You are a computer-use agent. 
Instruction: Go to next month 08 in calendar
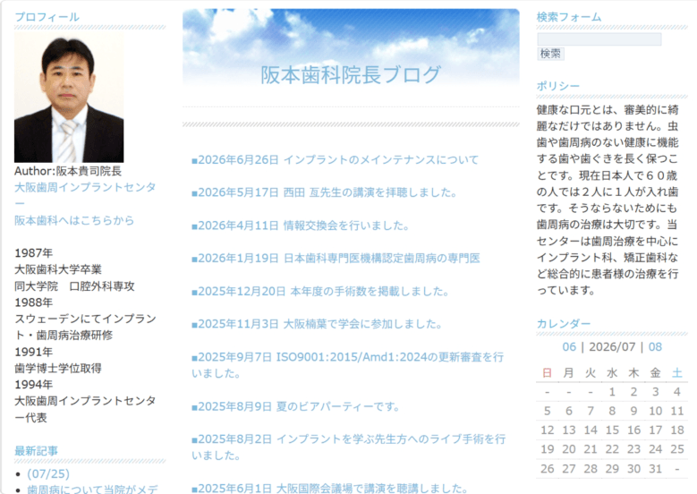coord(655,347)
